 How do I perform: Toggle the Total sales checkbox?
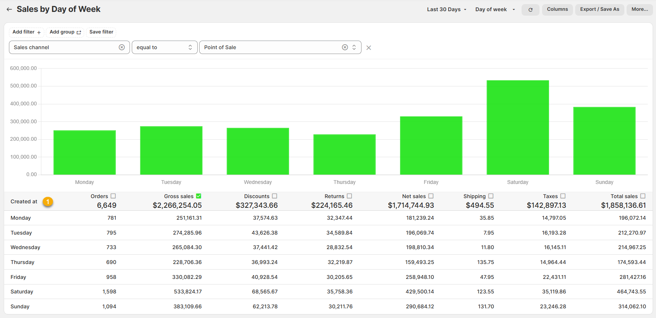tap(643, 196)
